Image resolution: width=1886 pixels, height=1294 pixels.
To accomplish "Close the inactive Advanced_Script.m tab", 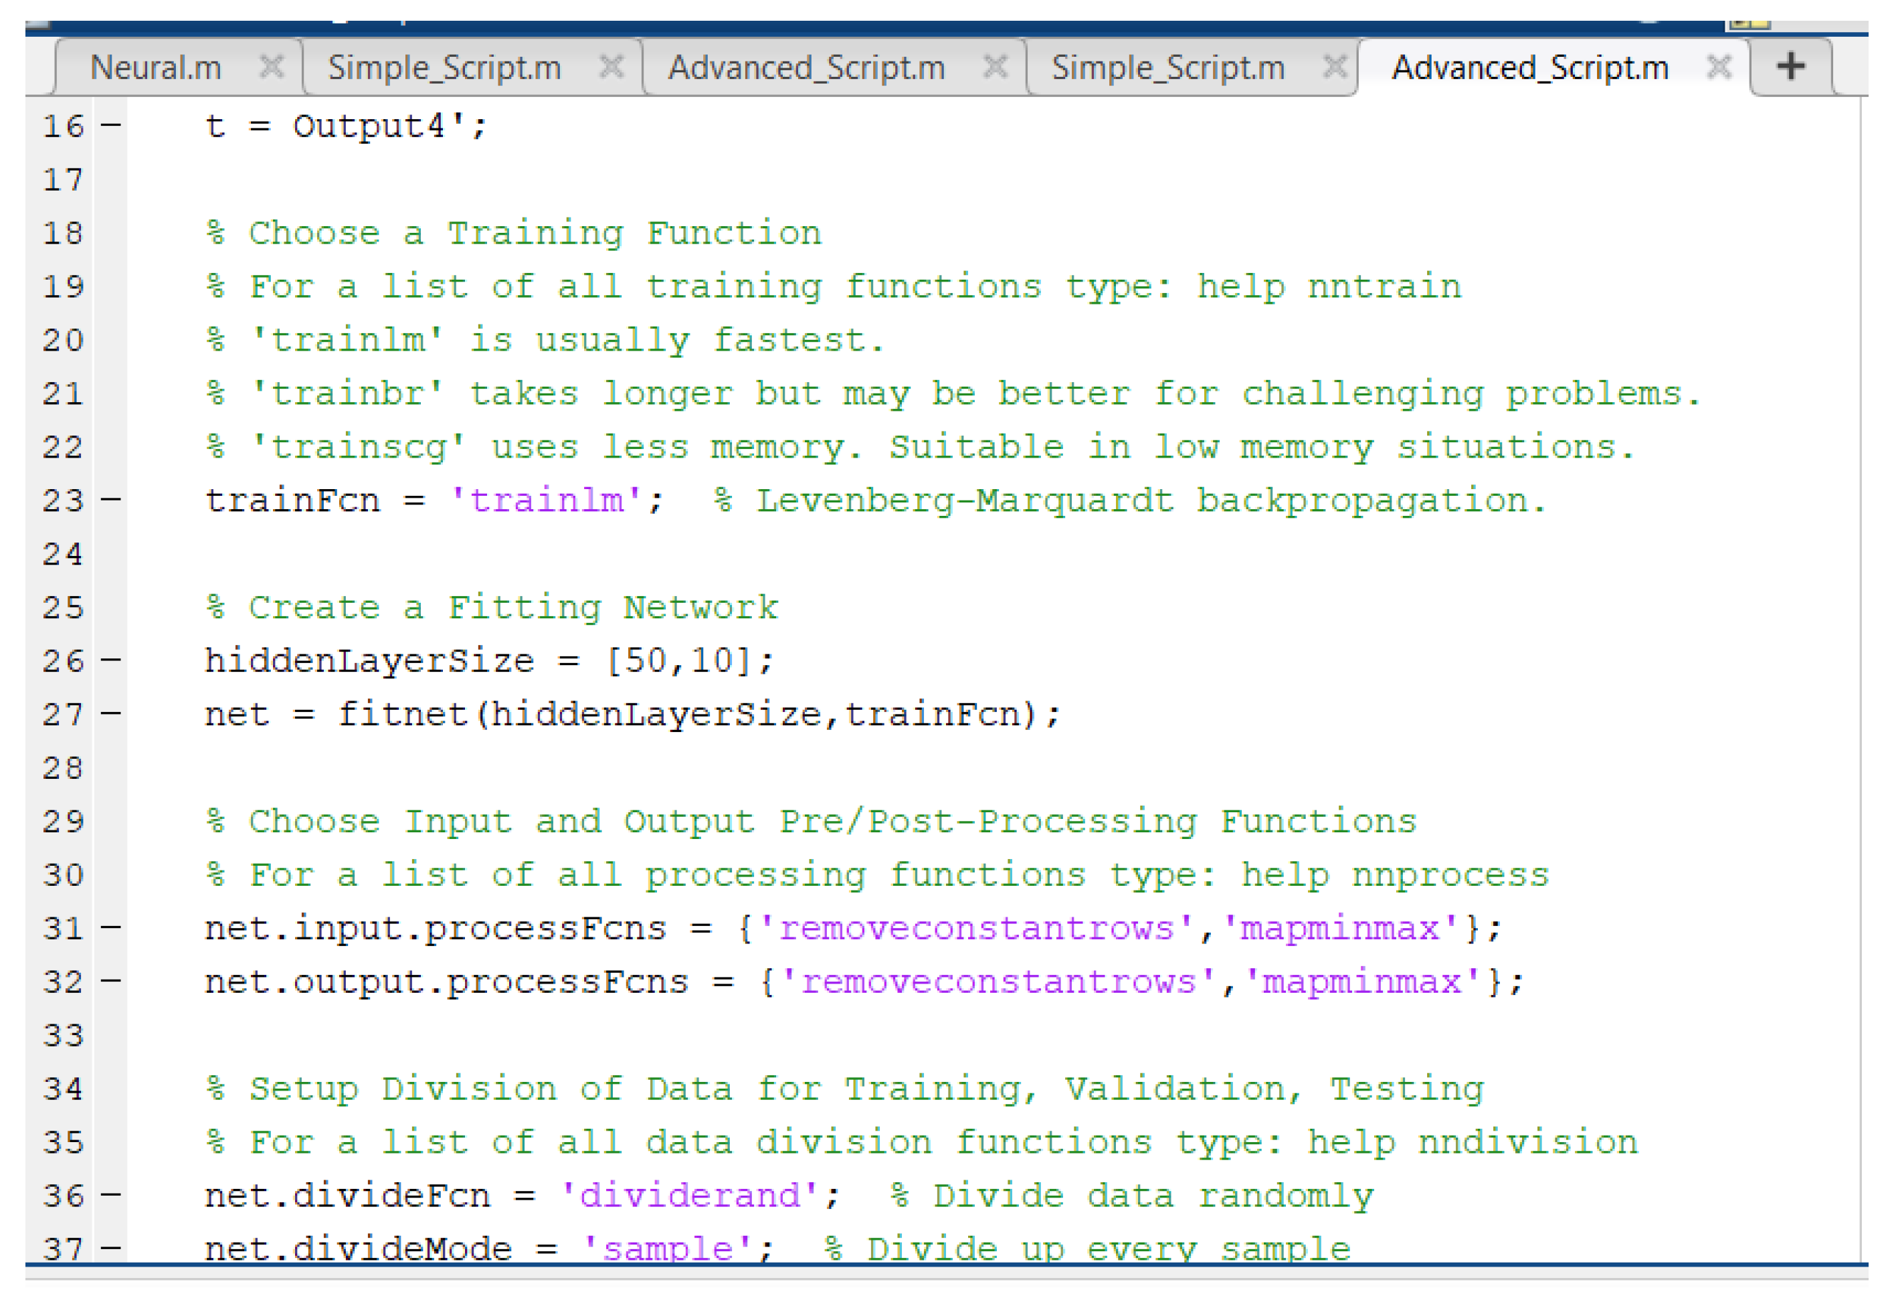I will coord(995,66).
